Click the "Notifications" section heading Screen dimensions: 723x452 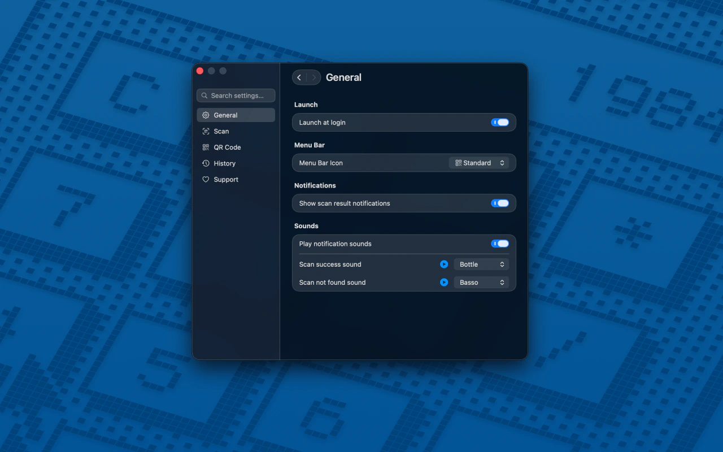(x=315, y=185)
